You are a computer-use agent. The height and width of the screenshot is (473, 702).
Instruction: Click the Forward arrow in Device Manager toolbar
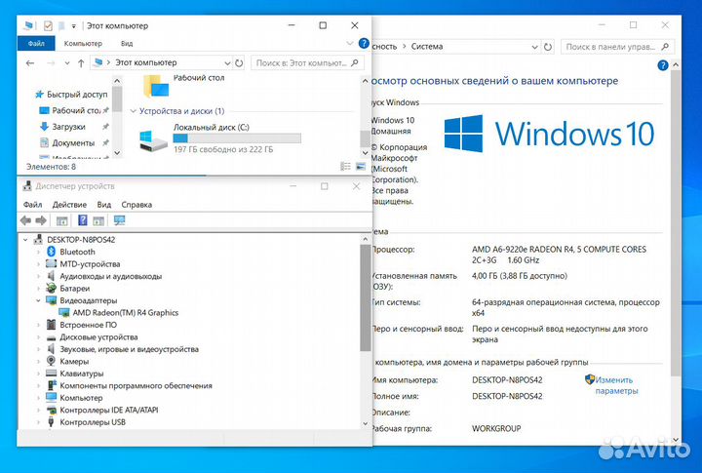tap(41, 220)
